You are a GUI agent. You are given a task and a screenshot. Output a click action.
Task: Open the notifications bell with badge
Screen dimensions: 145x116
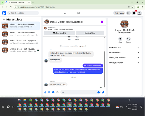134,13
